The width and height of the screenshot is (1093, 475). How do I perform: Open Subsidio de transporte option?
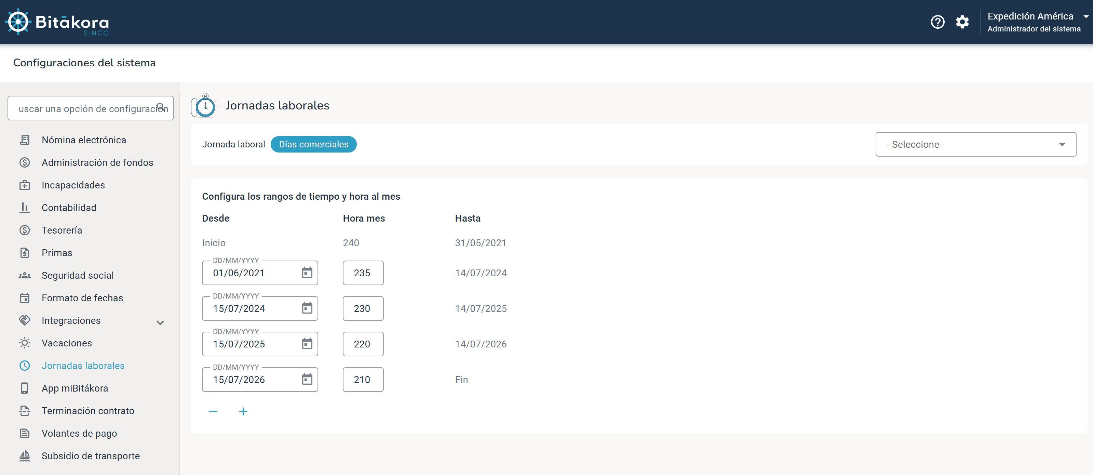click(x=91, y=456)
